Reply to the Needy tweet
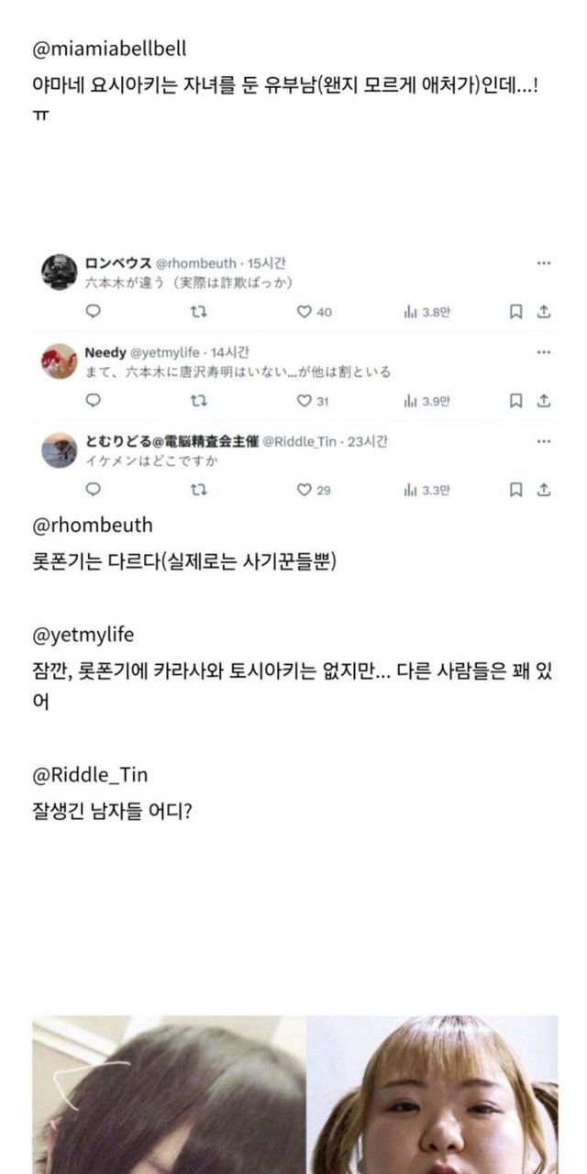Screen dimensions: 587x1174 click(93, 401)
